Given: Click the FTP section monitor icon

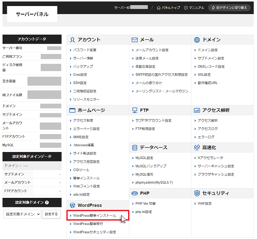Looking at the screenshot, I should tap(134, 110).
